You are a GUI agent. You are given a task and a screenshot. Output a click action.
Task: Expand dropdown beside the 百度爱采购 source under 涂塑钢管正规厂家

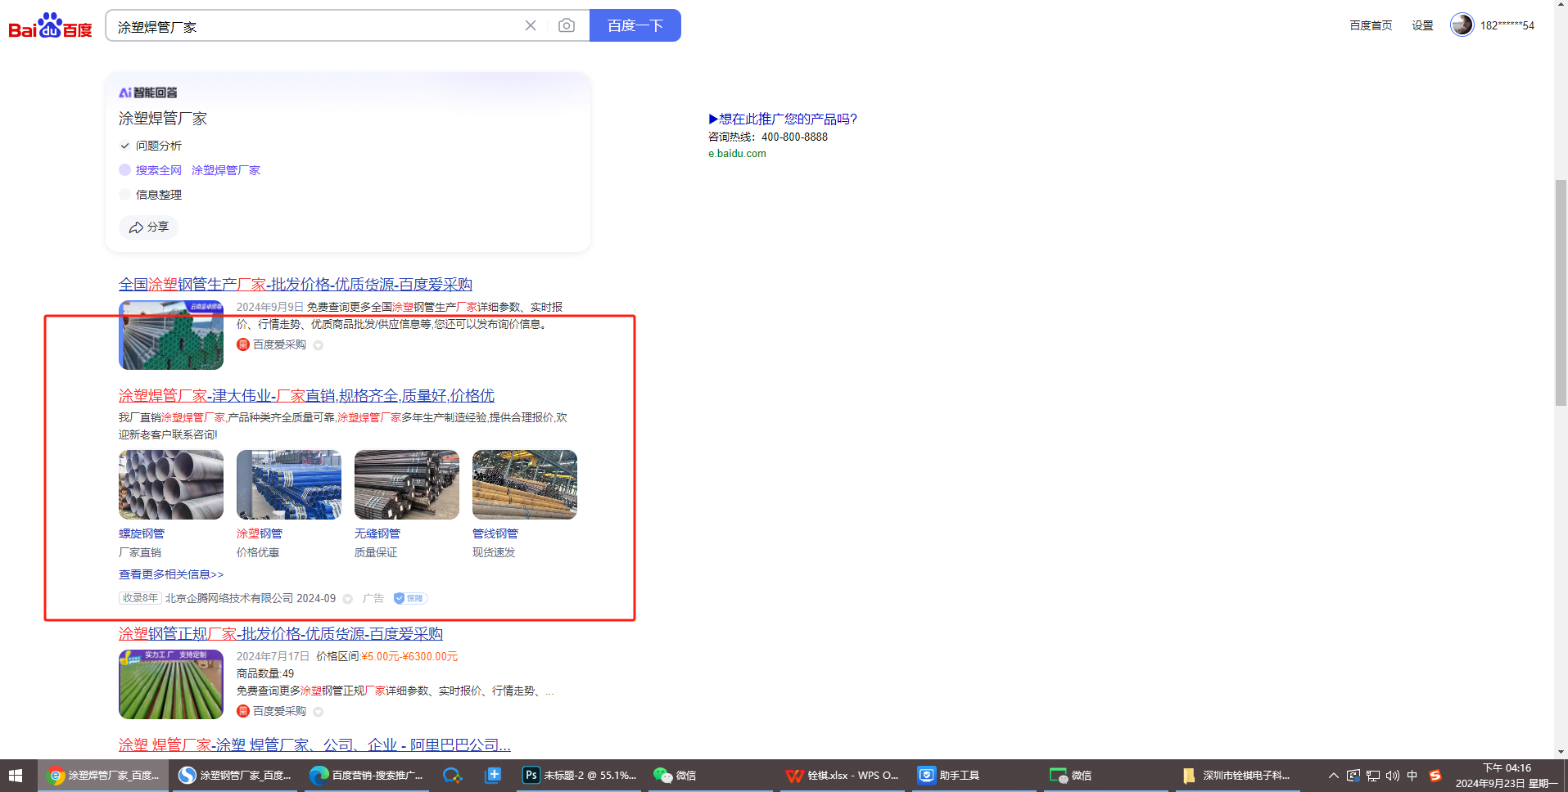pyautogui.click(x=319, y=712)
